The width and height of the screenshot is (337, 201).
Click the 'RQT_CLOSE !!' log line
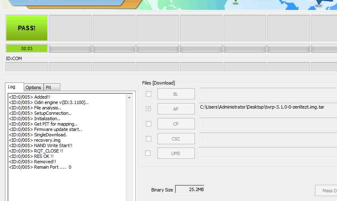pyautogui.click(x=36, y=151)
